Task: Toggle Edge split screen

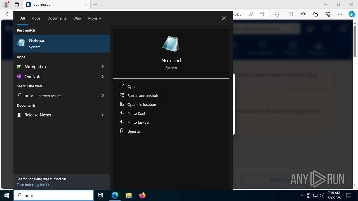Action: click(291, 14)
